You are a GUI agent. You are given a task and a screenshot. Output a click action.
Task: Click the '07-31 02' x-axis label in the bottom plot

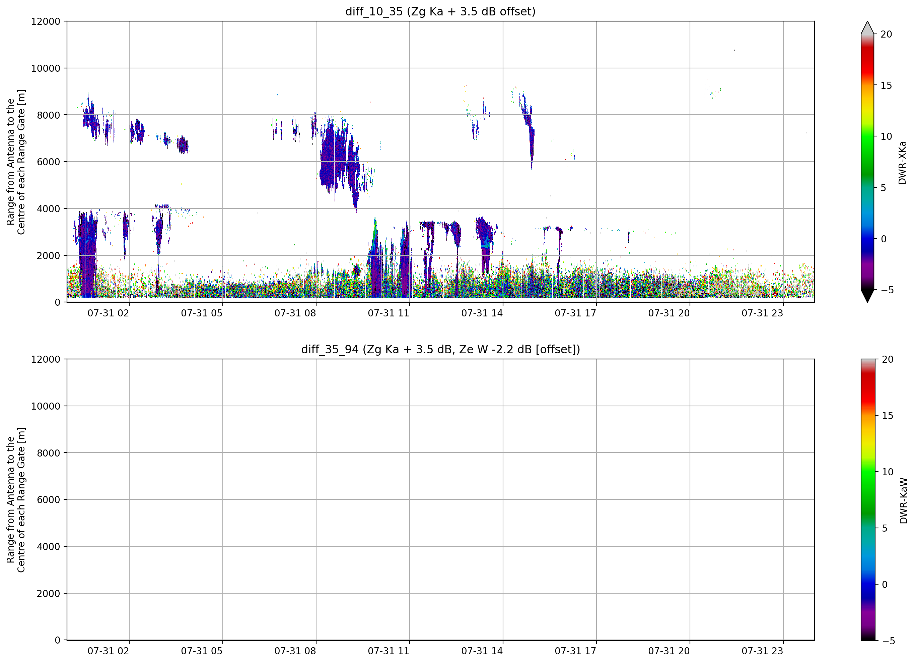click(x=108, y=651)
